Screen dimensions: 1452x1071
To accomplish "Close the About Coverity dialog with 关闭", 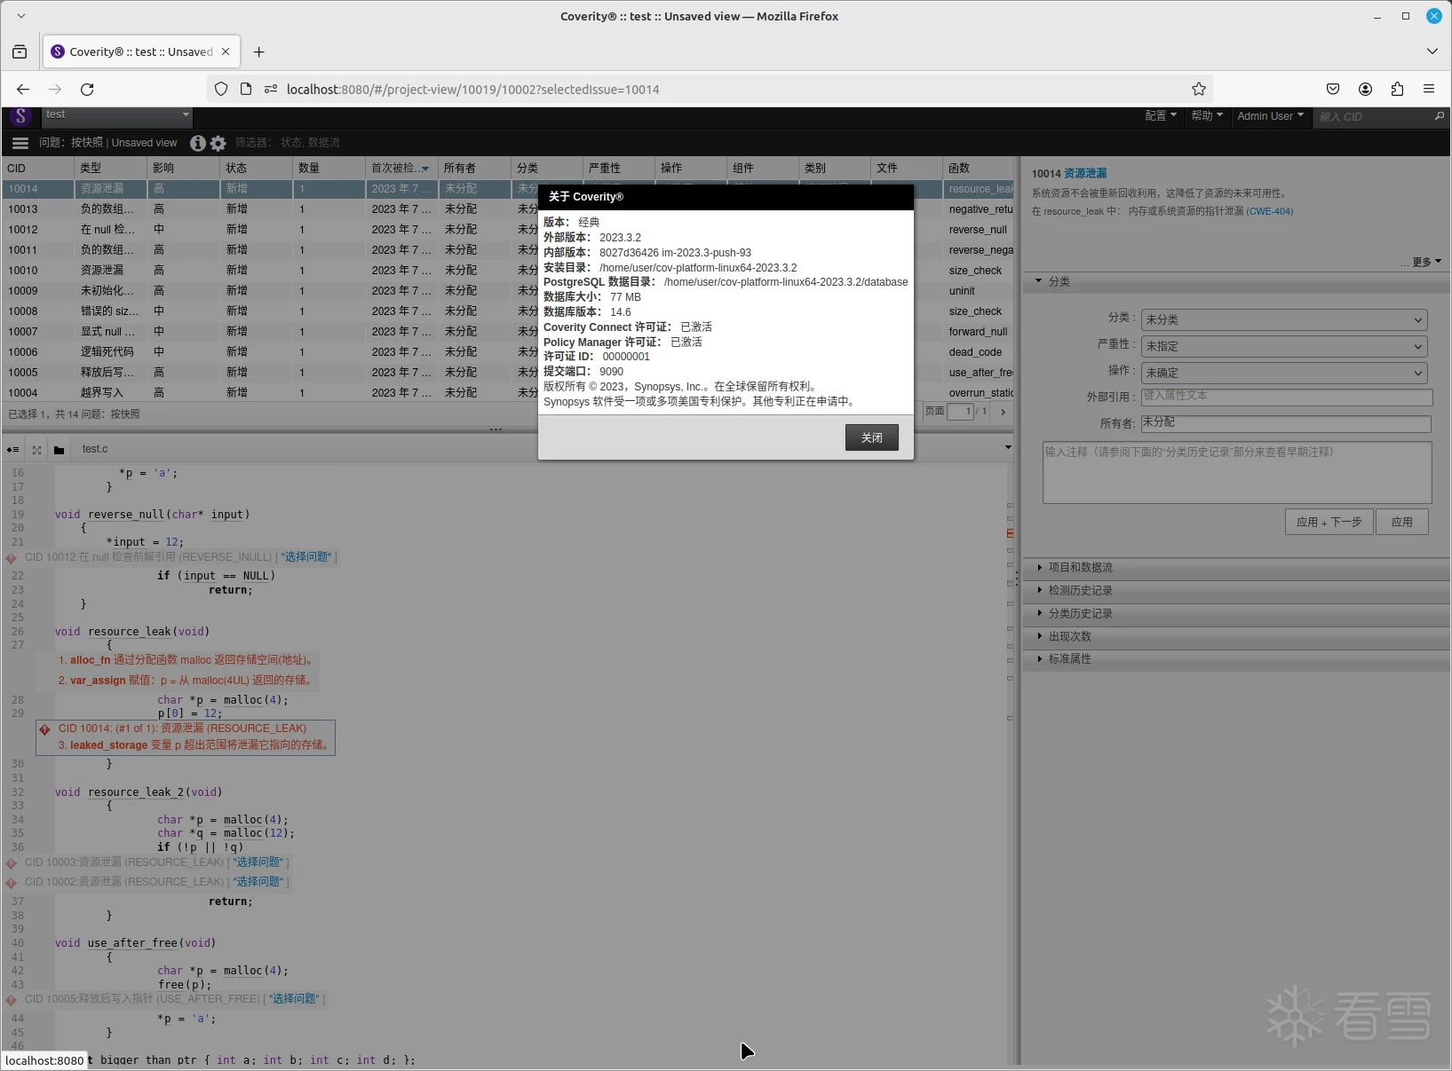I will pyautogui.click(x=871, y=437).
